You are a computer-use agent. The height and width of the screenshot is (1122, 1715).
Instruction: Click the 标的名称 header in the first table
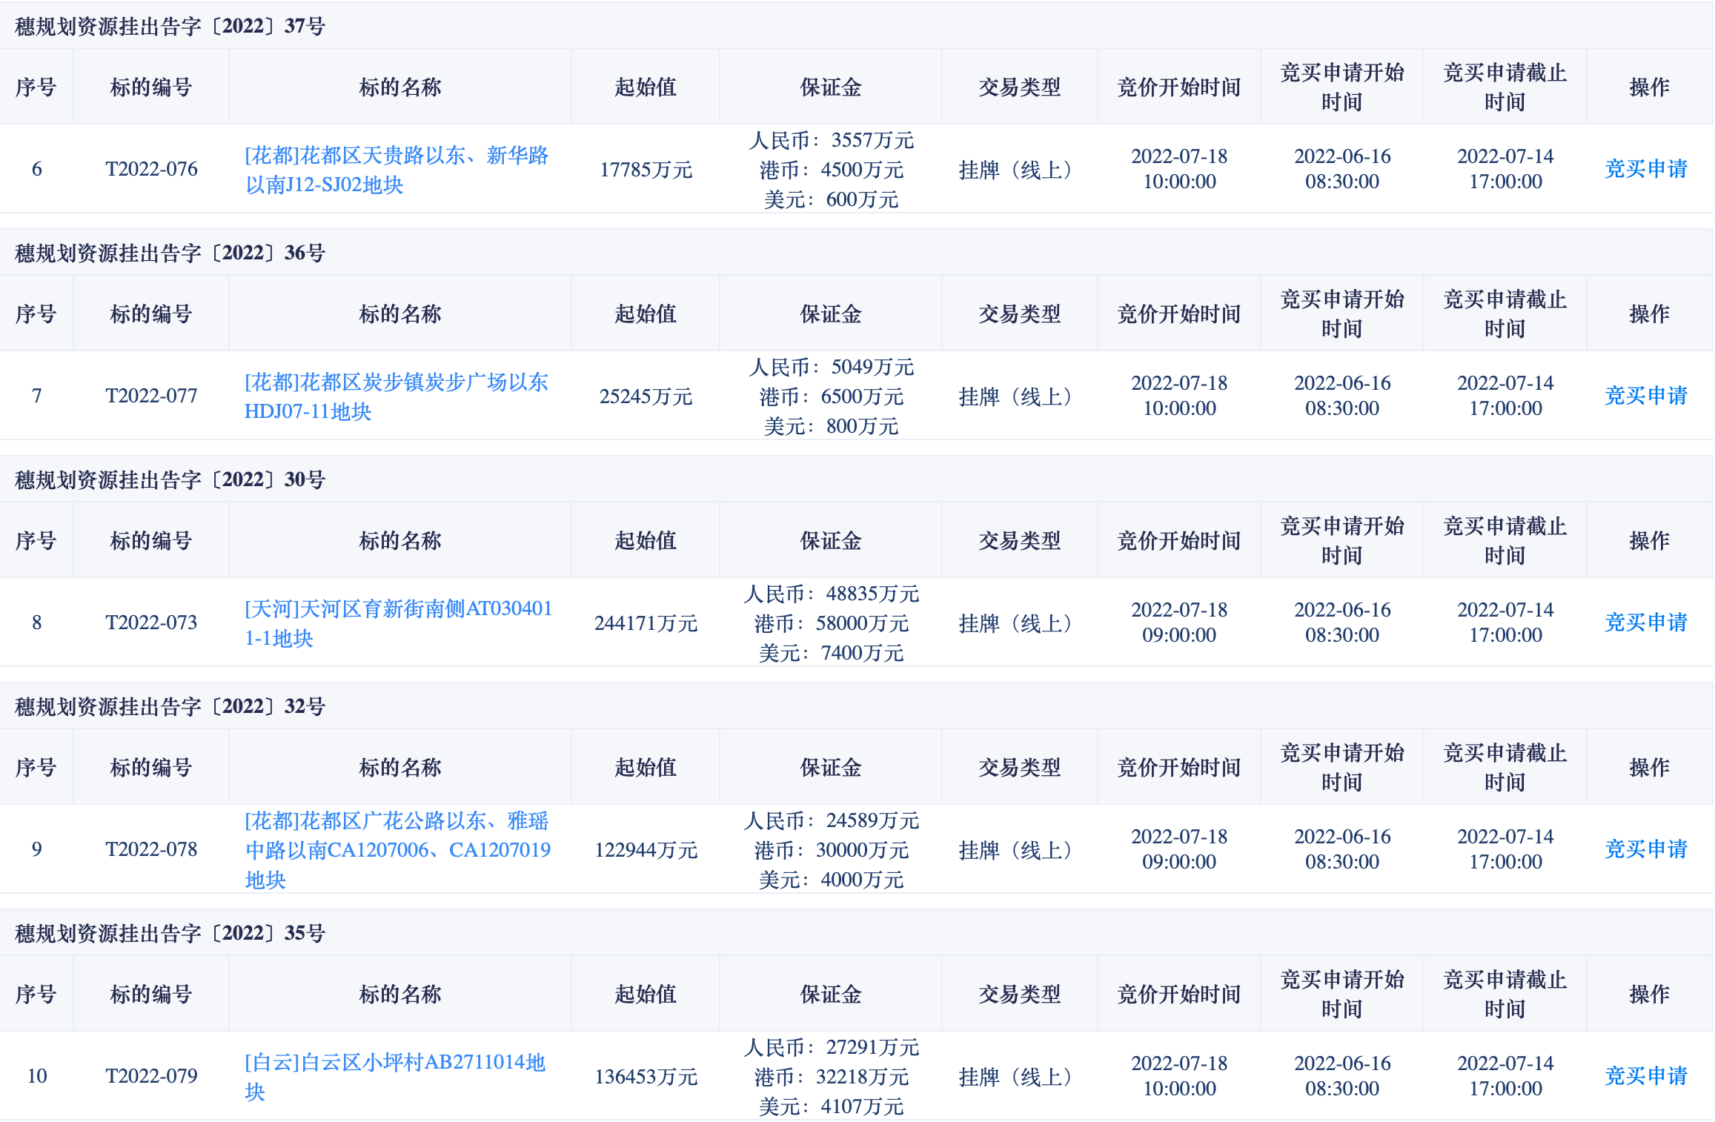[x=399, y=87]
